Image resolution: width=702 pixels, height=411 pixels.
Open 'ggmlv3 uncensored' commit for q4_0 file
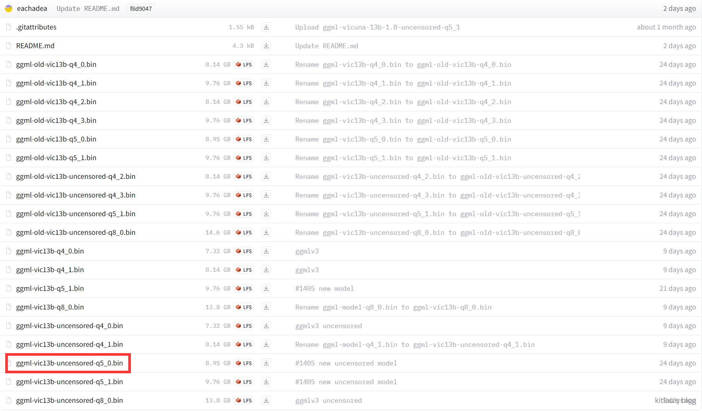coord(328,326)
